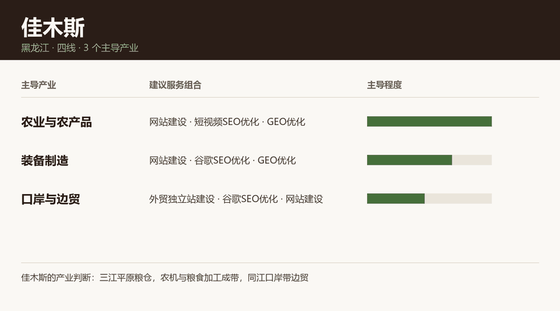Click the green filled part of 装备制造 bar
Screen dimensions: 560x311
[409, 160]
